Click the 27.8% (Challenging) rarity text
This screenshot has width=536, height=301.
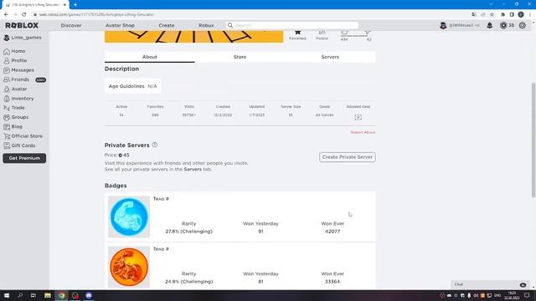(188, 232)
